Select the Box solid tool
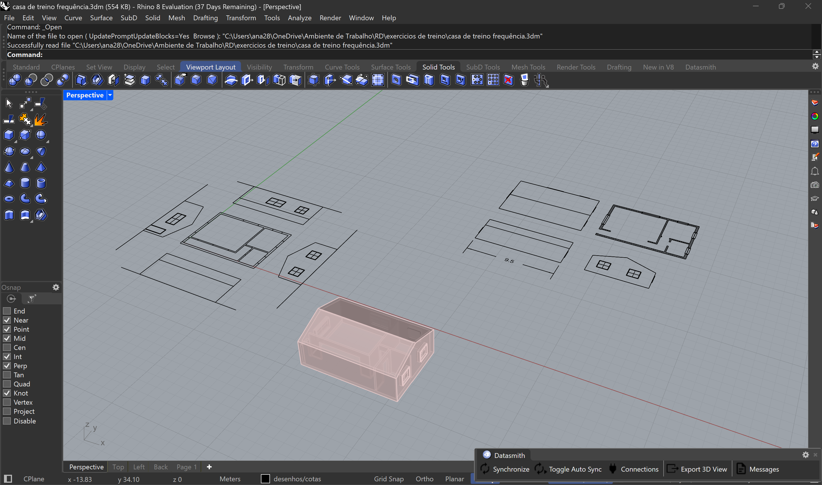Screen dimensions: 822x485 9,135
